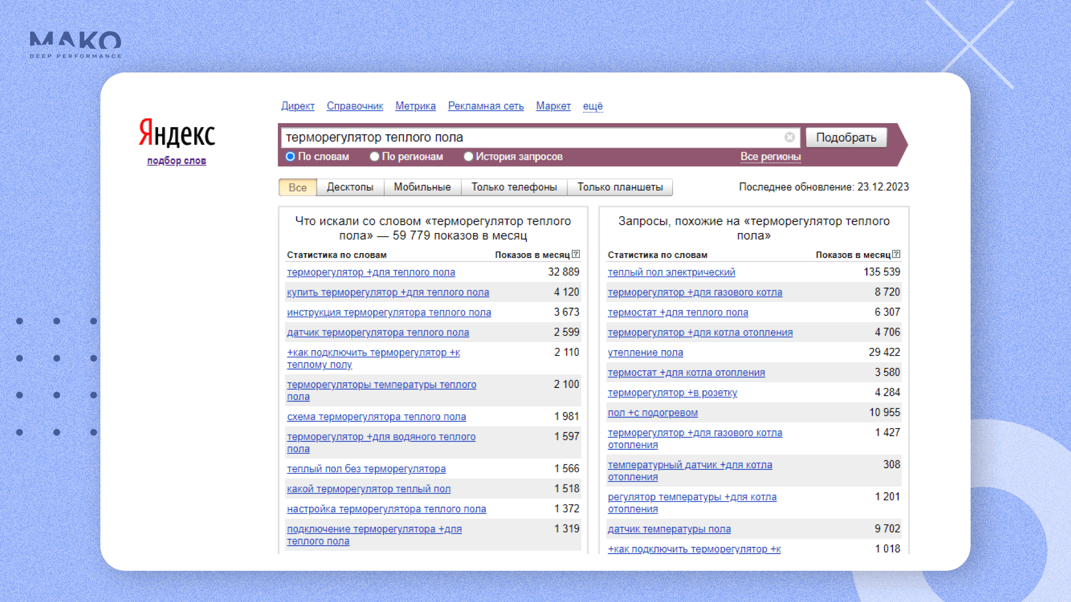The image size is (1071, 602).
Task: Choose the 'История запросов' radio option
Action: [x=469, y=157]
